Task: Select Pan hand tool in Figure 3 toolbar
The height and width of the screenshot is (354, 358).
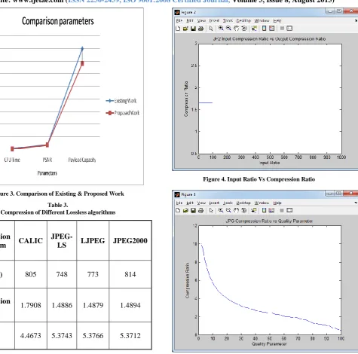Action: pos(236,210)
